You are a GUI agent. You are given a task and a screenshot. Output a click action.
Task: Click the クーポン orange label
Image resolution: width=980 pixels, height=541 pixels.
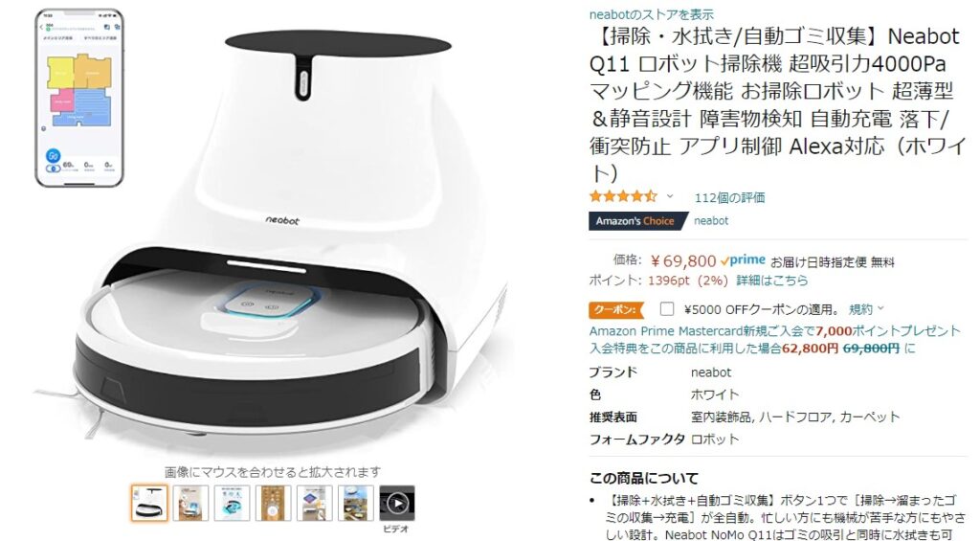tap(616, 309)
